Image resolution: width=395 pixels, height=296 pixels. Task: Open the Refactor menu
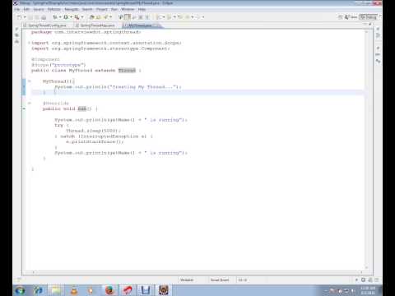(x=54, y=9)
